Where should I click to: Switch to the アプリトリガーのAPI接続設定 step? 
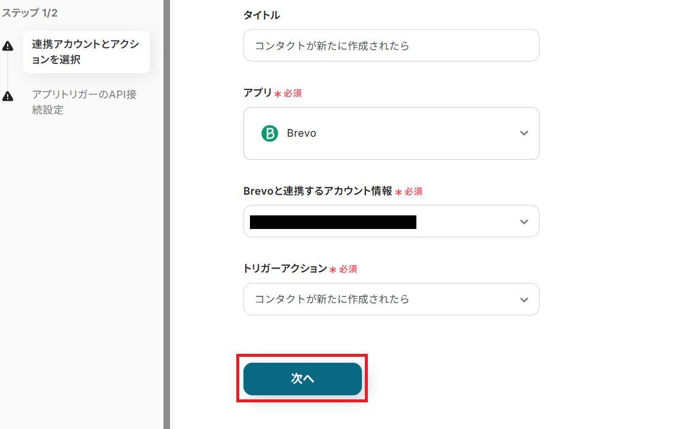(84, 102)
